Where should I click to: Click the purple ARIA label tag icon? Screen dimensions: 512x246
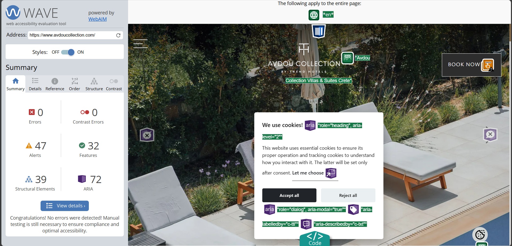coord(353,209)
